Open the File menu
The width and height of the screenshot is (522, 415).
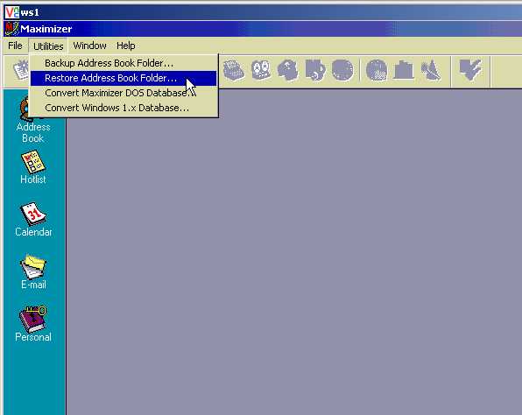click(15, 46)
